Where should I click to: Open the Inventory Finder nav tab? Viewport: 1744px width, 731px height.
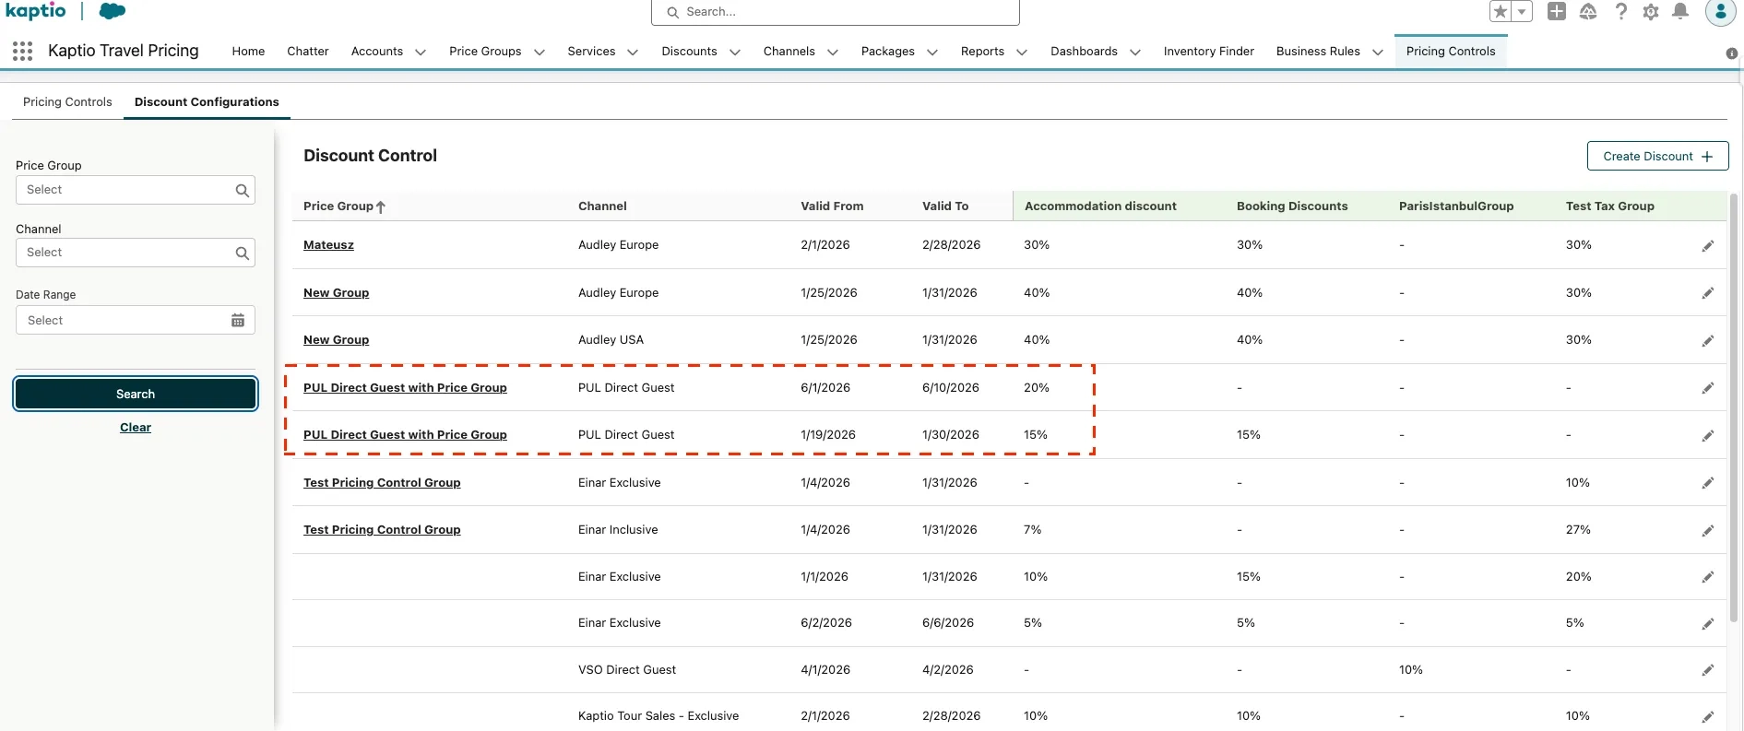tap(1208, 52)
